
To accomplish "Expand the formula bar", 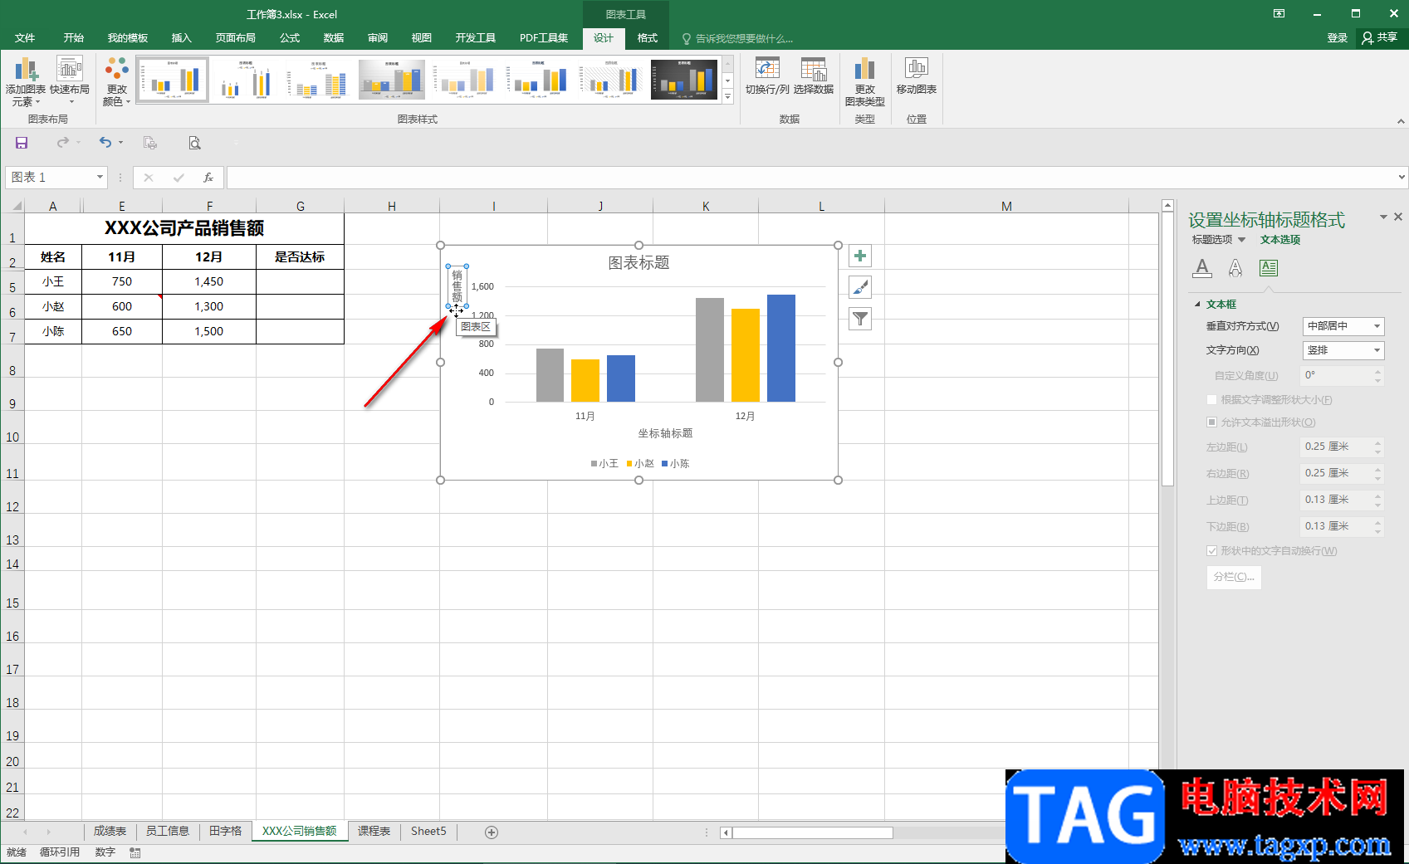I will click(1402, 177).
